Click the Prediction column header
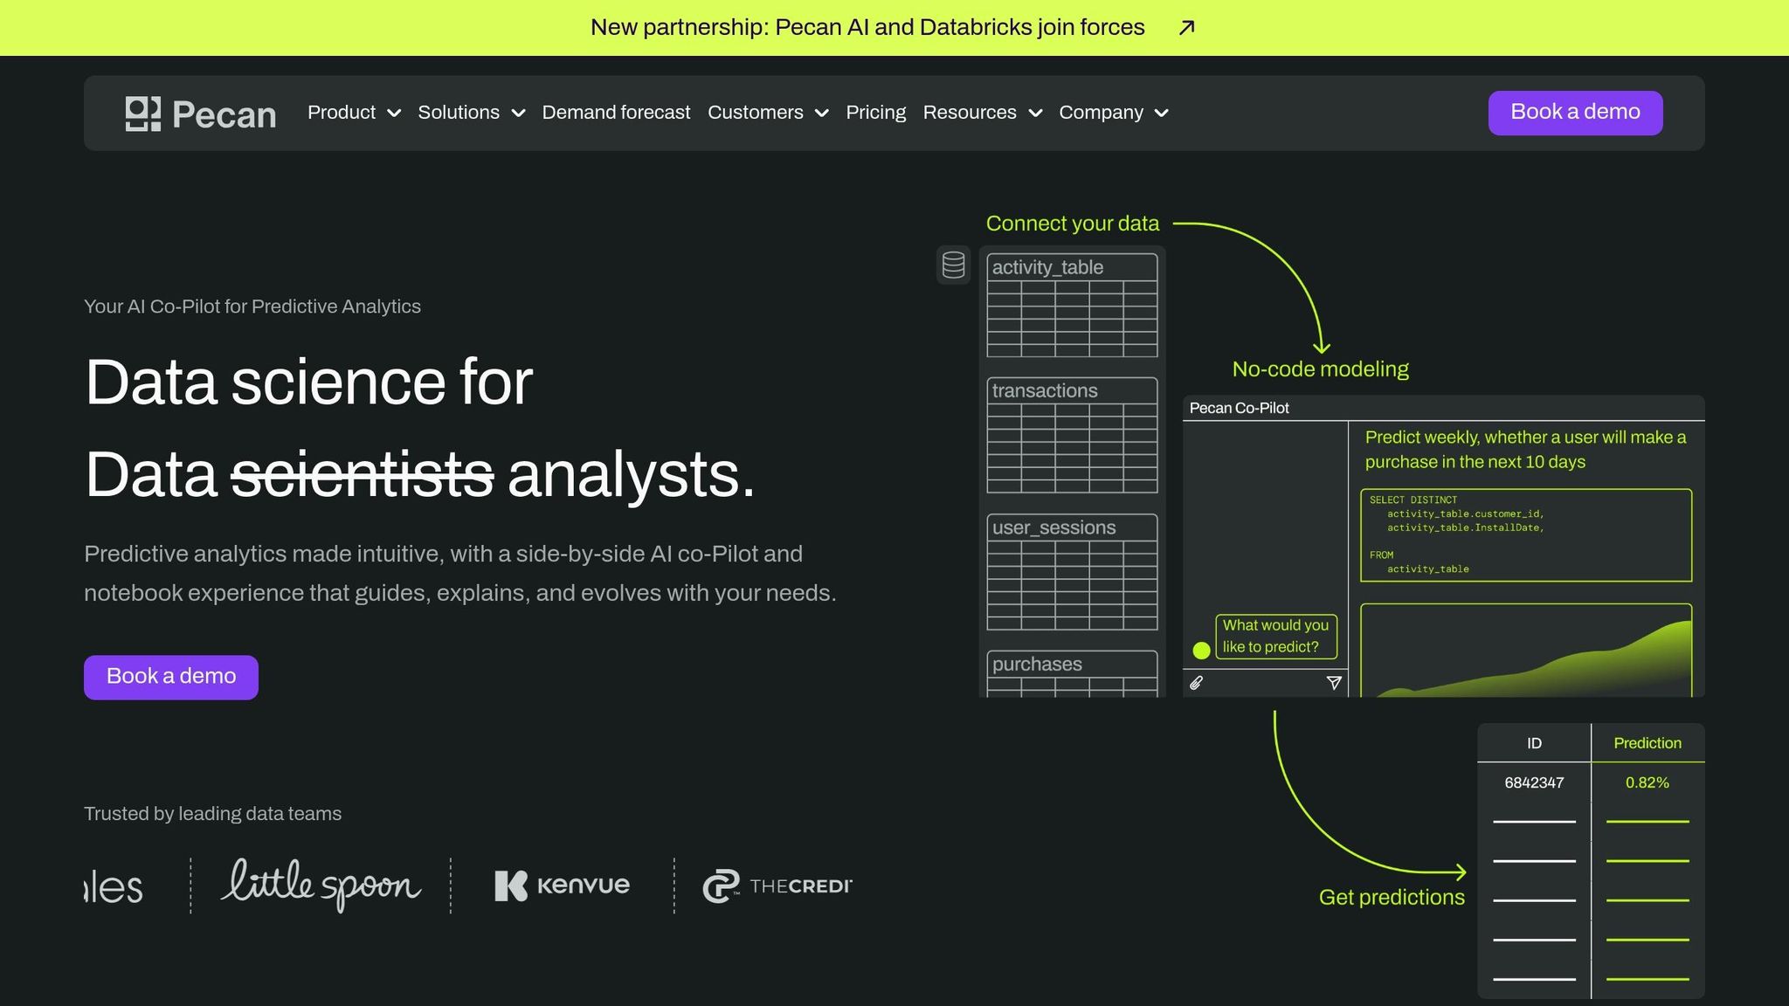 (x=1647, y=743)
